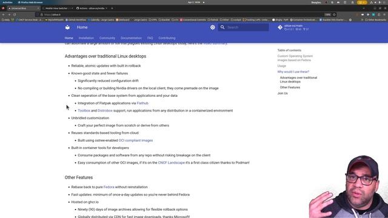Toggle the color theme brightness icon
Screen dimensions: 388x218
pyautogui.click(x=213, y=27)
